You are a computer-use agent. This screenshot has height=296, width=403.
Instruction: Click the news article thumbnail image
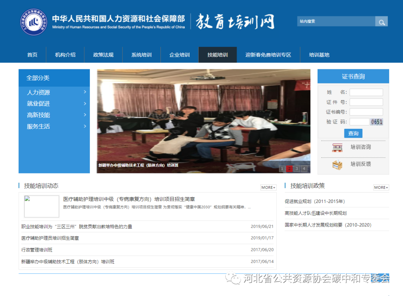41,206
